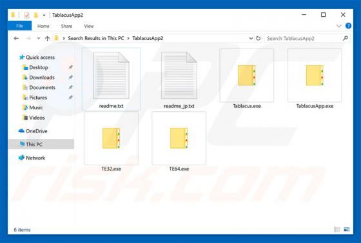Screen dimensions: 361x243
Task: Open the File menu tab
Action: click(x=19, y=26)
